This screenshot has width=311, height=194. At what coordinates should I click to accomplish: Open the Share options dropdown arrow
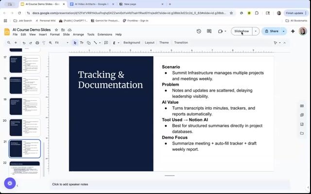point(284,31)
